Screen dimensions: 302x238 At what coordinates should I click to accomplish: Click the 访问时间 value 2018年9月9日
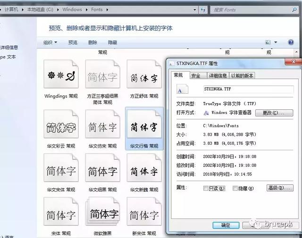227,174
